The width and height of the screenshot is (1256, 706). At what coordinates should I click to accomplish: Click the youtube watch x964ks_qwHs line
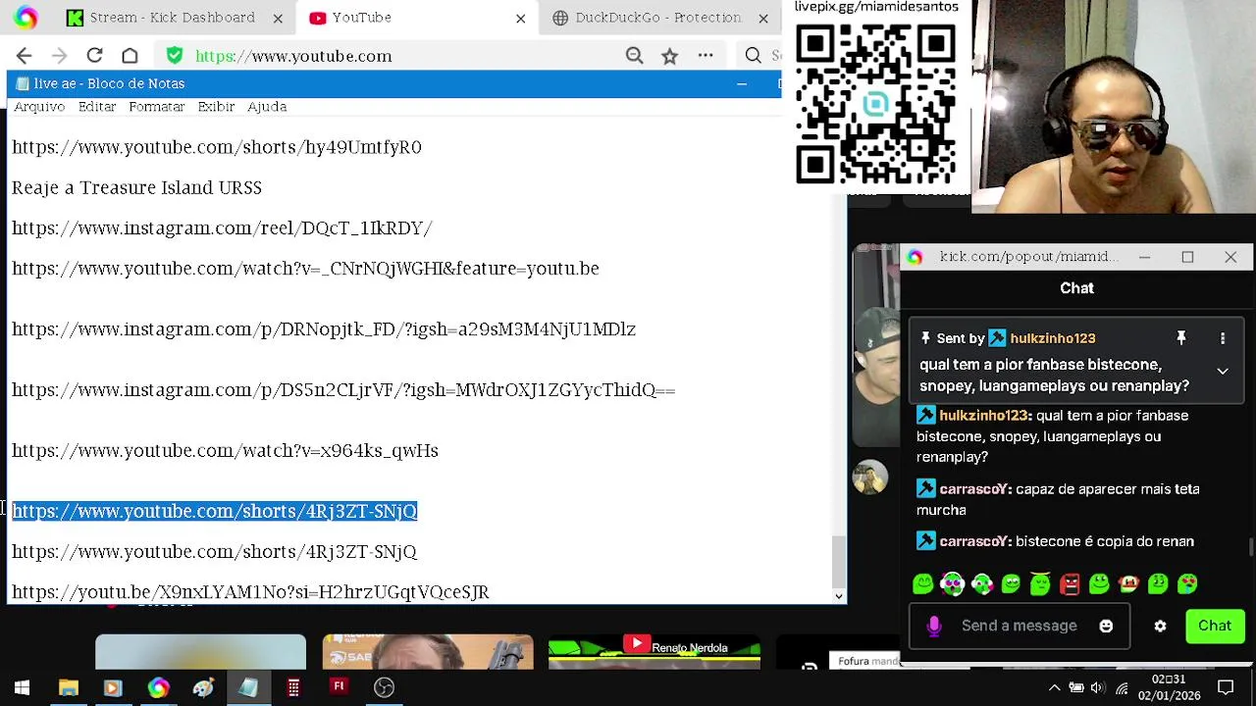pos(225,450)
